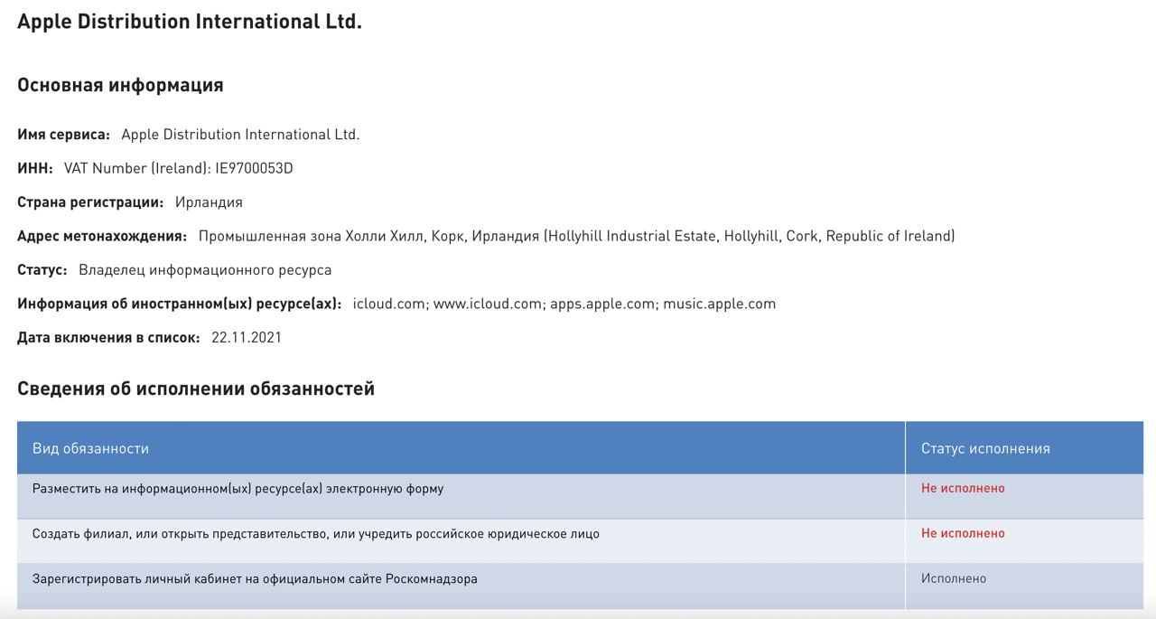
Task: Click the column header Вид обязанности
Action: tap(461, 448)
